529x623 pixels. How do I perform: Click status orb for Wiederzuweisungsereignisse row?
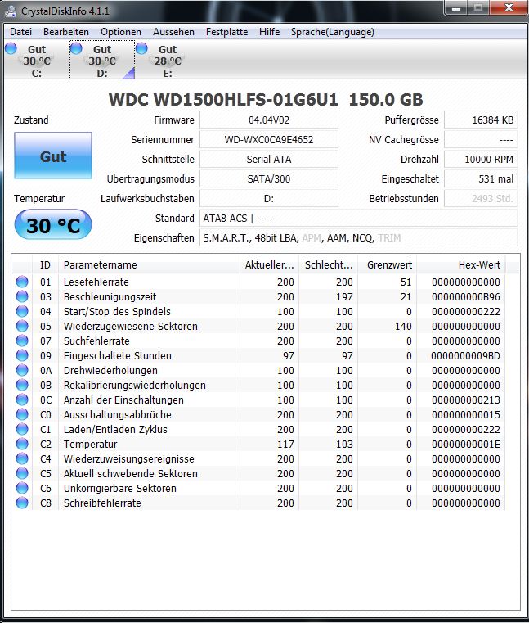22,458
